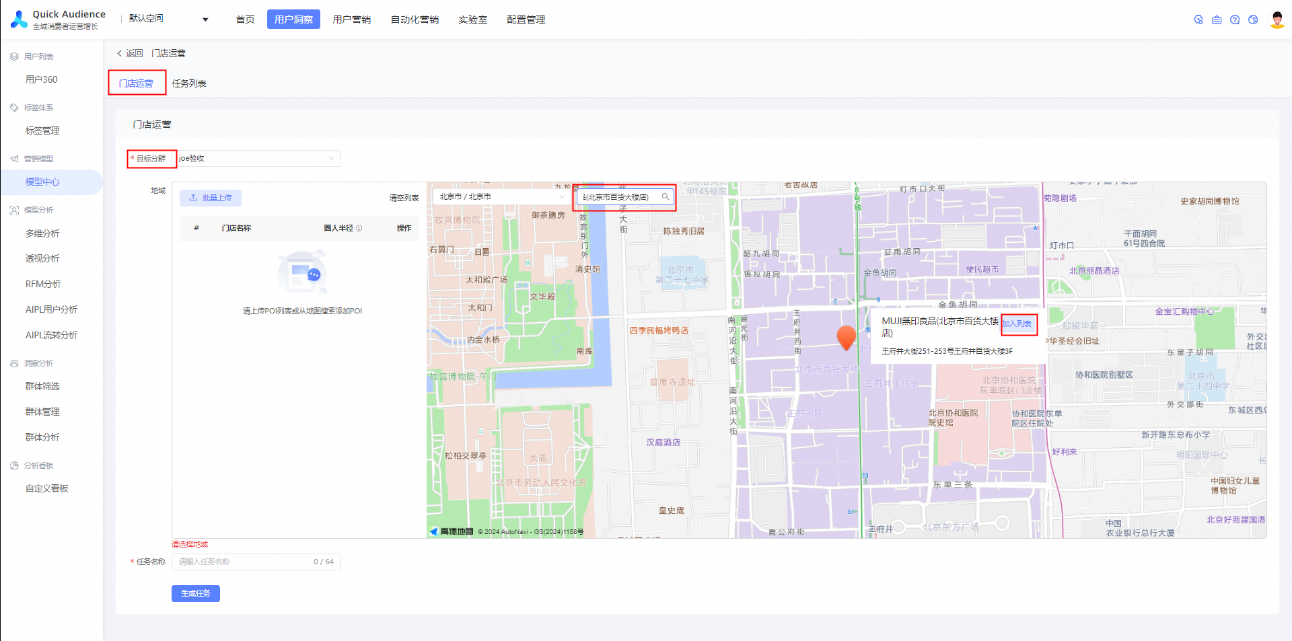Open the 自动化营销 top menu

[415, 20]
